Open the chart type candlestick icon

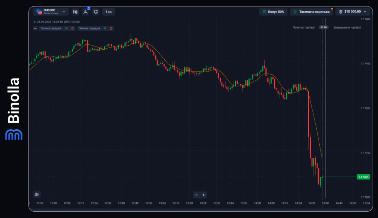pos(75,12)
